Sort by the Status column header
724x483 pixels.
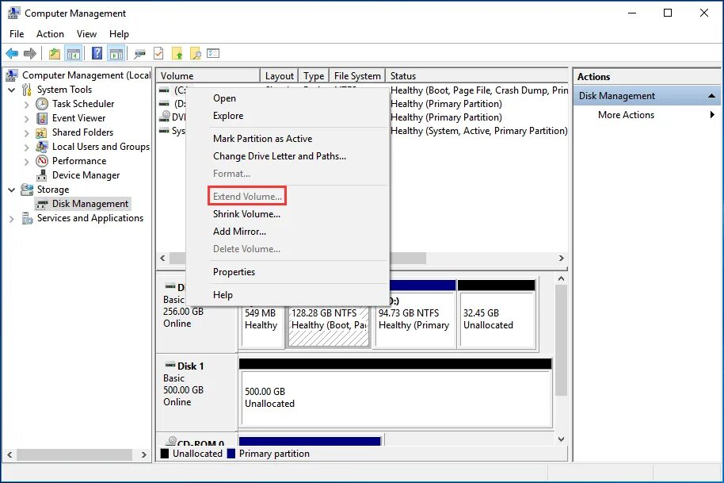point(477,76)
